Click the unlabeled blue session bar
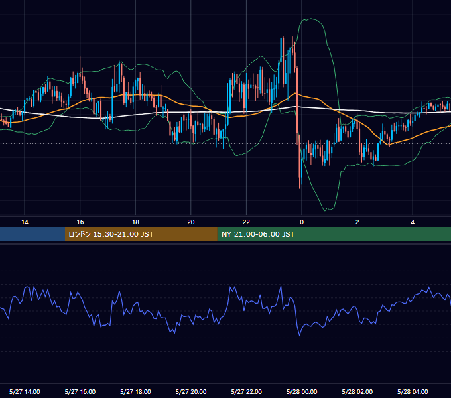This screenshot has width=451, height=398. pyautogui.click(x=32, y=234)
